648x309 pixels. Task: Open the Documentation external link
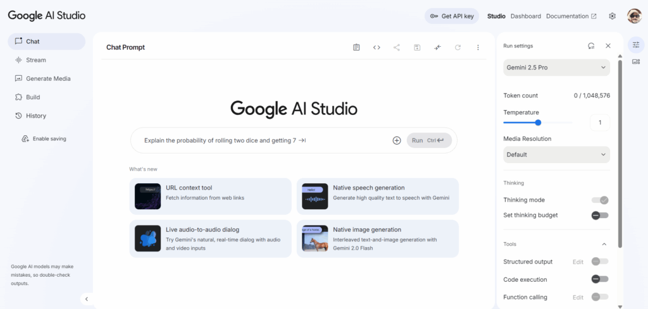pyautogui.click(x=571, y=16)
